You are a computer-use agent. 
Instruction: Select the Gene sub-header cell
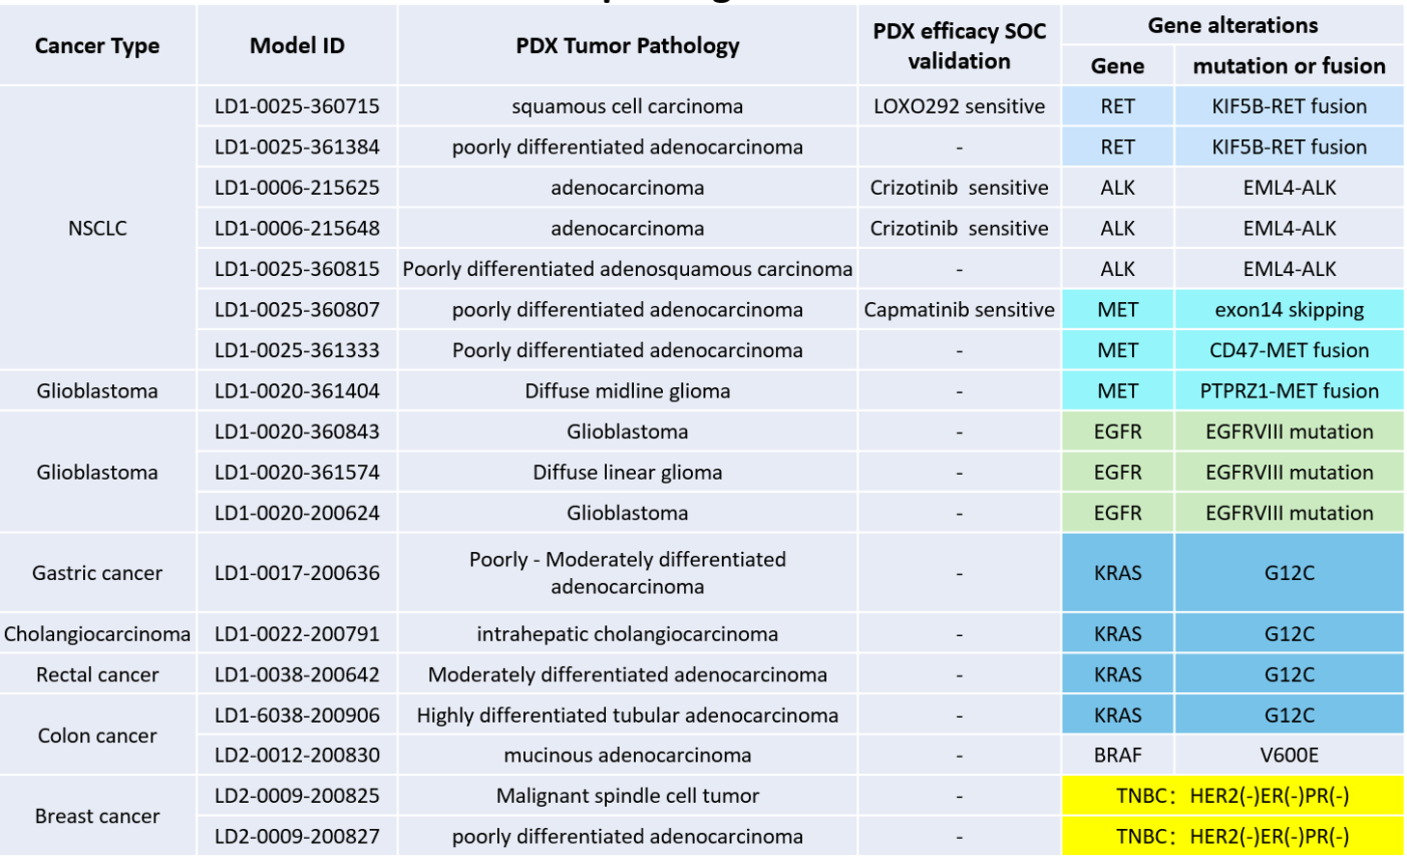[1117, 66]
